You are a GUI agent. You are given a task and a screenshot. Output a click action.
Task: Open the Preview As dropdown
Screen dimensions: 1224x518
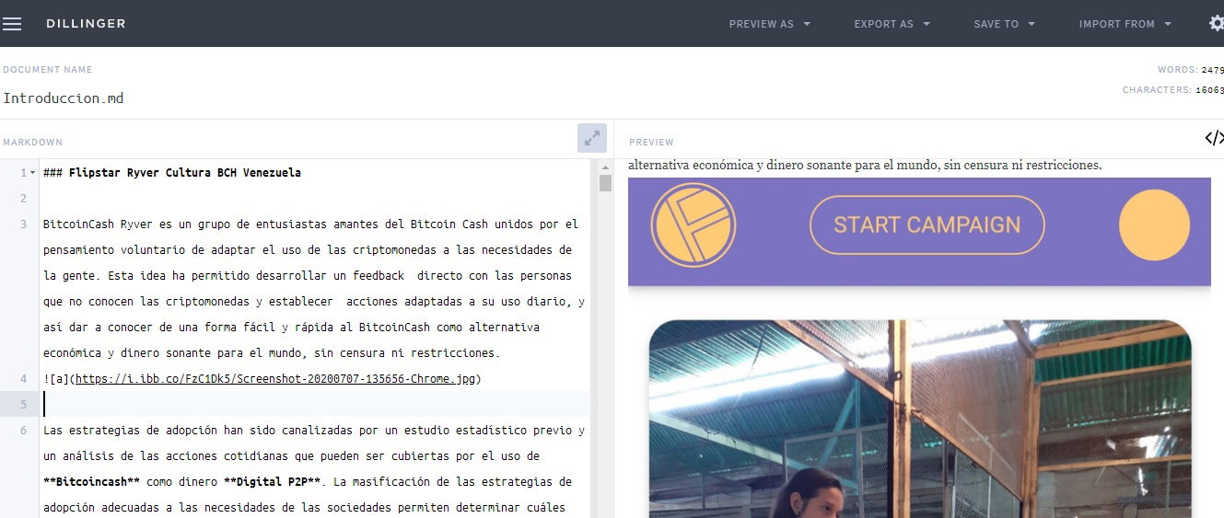tap(770, 24)
